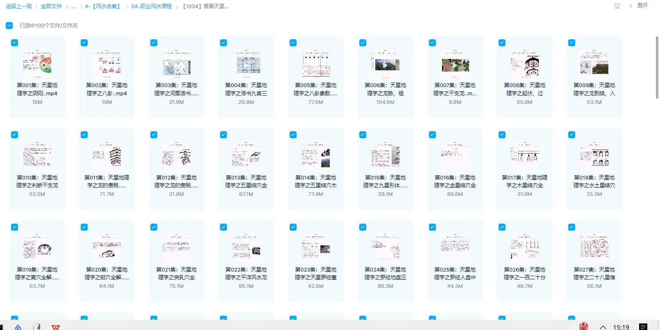Viewport: 660px width, 330px height.
Task: Open the 第021集 突乳穴 thumbnail
Action: pyautogui.click(x=177, y=248)
